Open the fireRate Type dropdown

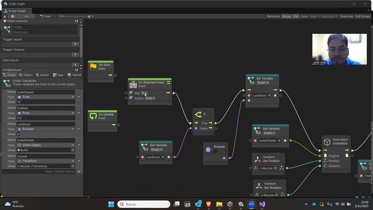46,113
